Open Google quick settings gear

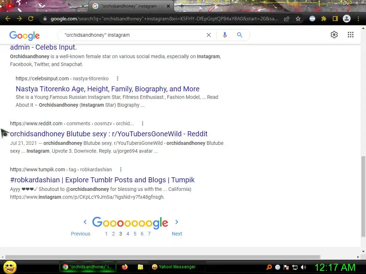click(334, 35)
